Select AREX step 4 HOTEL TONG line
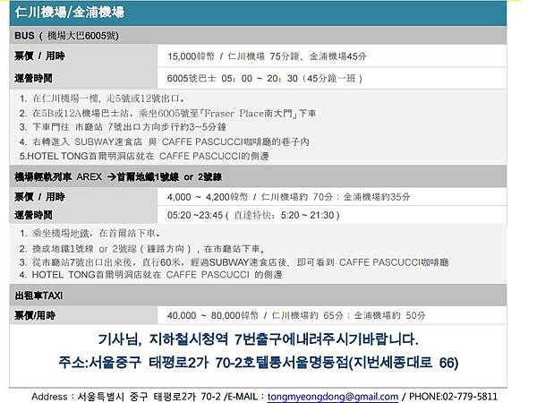 pos(150,275)
